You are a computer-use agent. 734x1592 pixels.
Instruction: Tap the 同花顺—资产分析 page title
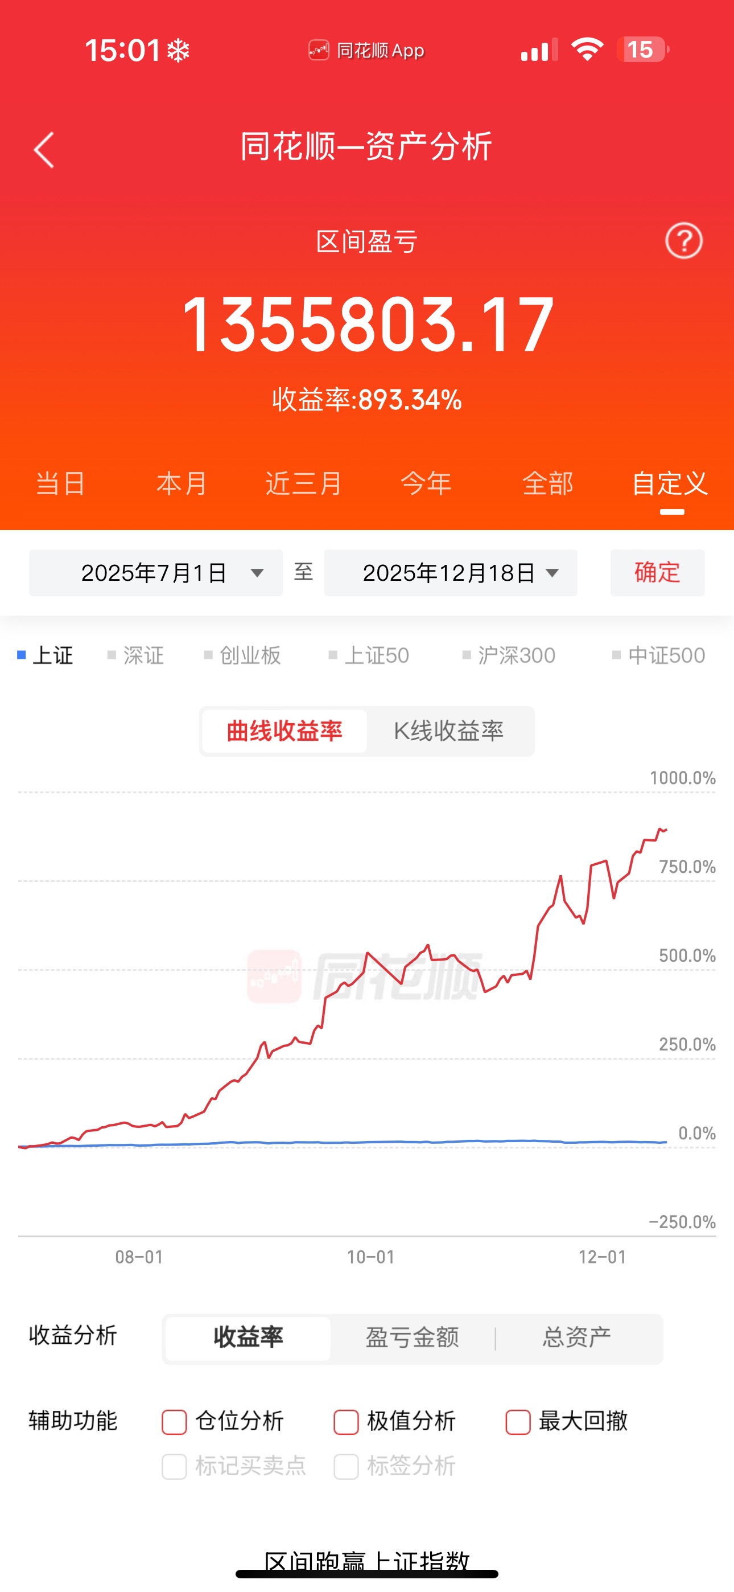tap(366, 147)
